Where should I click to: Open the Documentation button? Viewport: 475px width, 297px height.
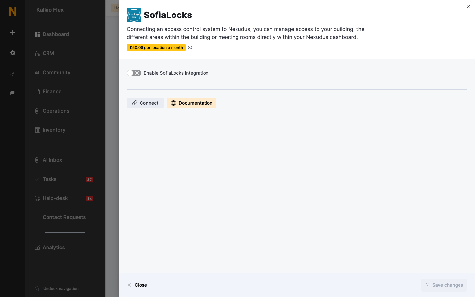[192, 103]
